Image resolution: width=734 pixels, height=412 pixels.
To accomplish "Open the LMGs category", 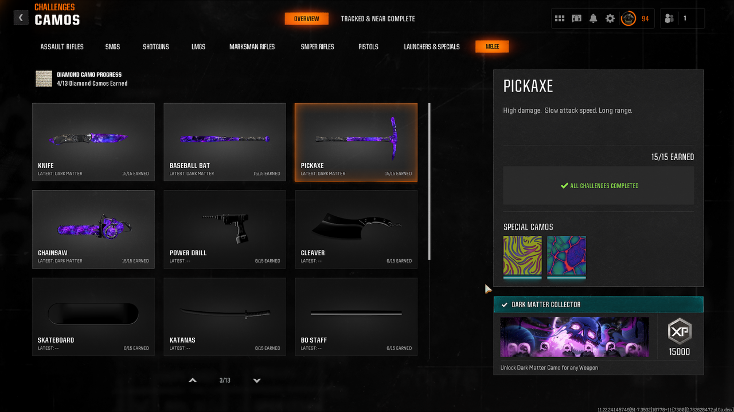I will click(x=198, y=47).
